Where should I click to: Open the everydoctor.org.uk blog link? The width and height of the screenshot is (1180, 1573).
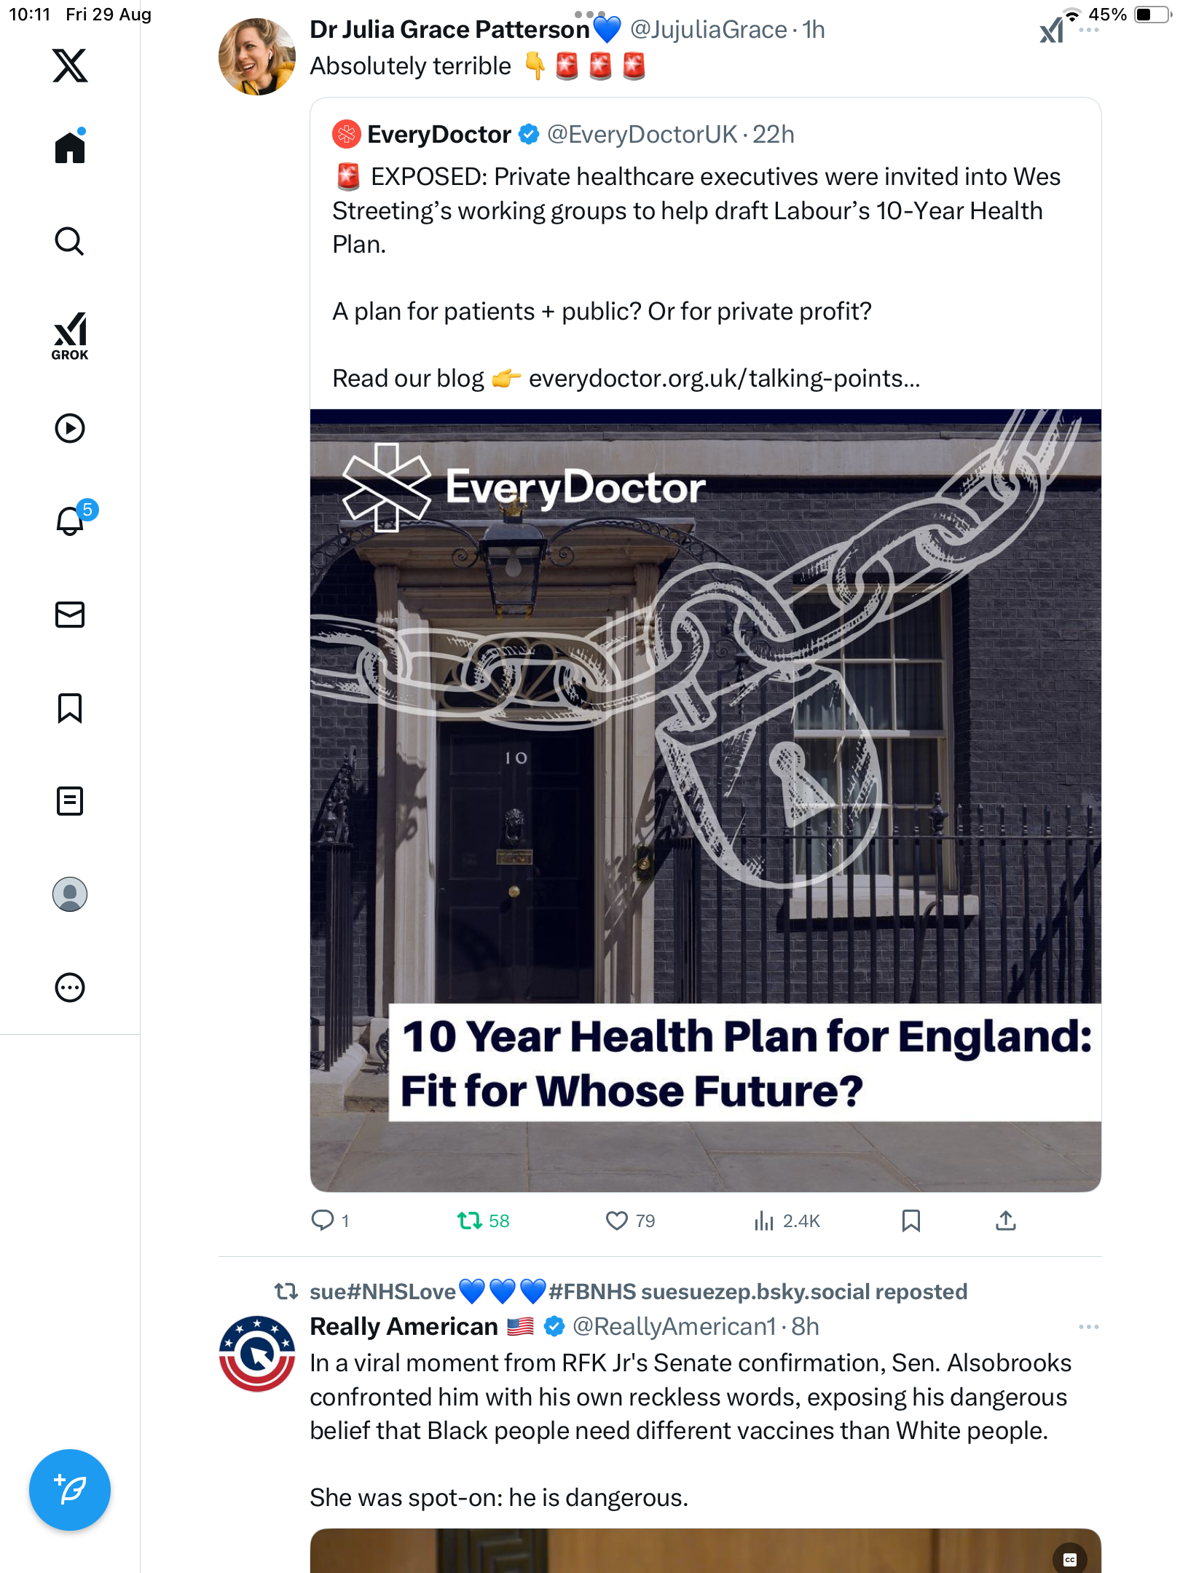(723, 379)
